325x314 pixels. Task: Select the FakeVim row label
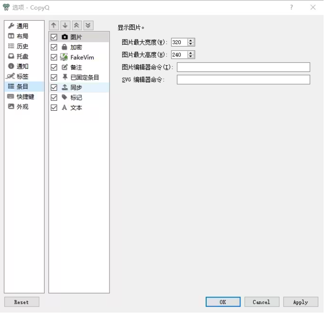(82, 57)
